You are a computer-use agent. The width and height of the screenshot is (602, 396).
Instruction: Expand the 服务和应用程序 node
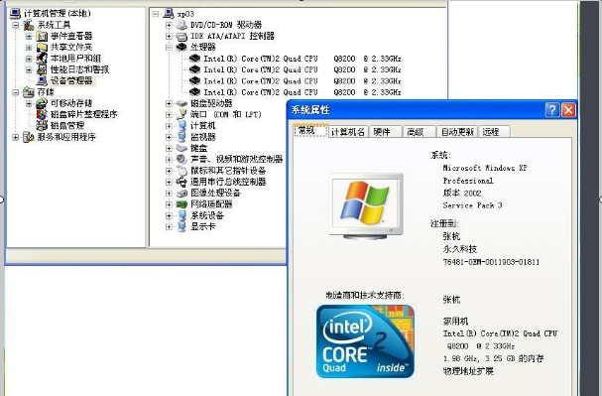[x=16, y=137]
